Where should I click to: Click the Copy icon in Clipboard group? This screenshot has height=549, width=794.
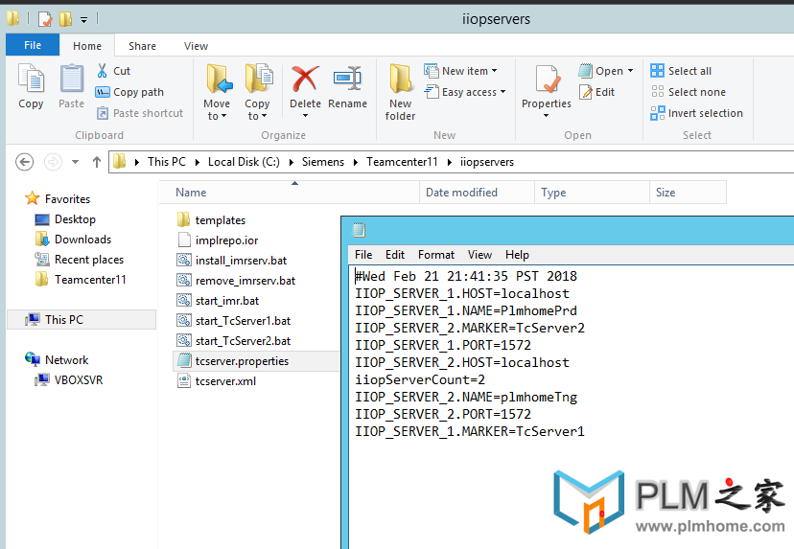point(31,79)
